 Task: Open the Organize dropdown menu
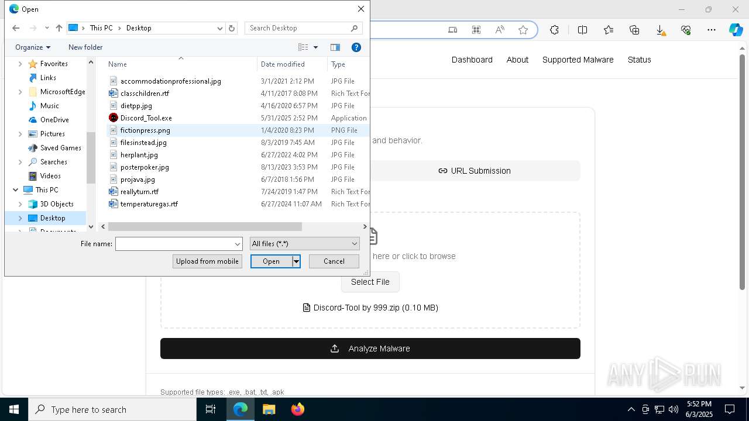[x=33, y=47]
